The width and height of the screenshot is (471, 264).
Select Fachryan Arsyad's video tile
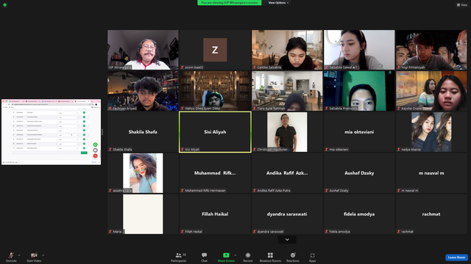[143, 91]
